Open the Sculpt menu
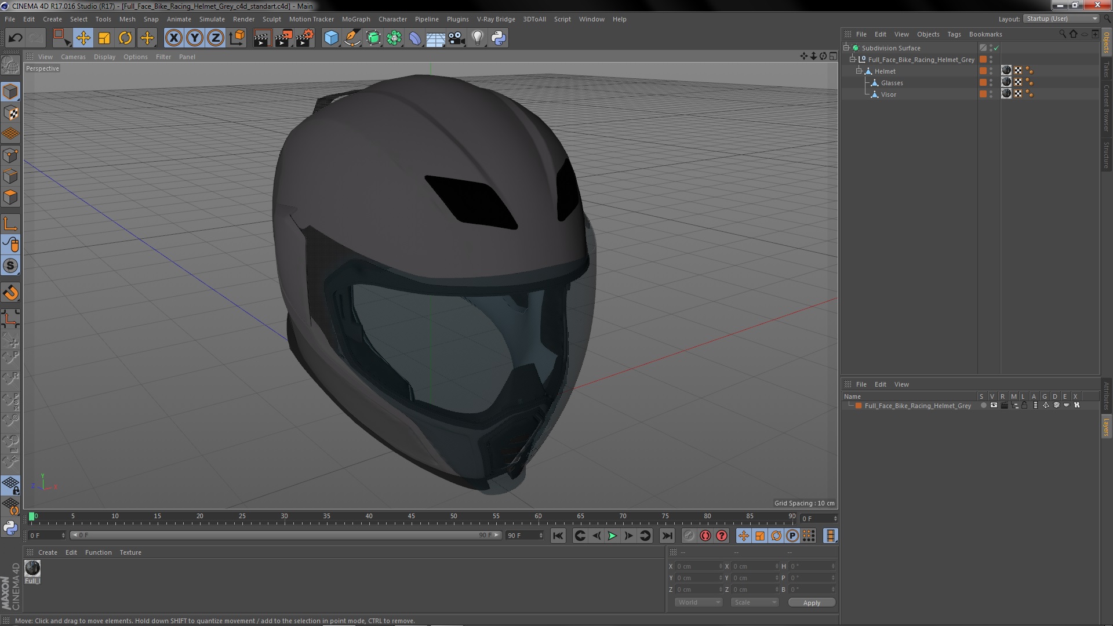This screenshot has height=626, width=1113. point(271,19)
